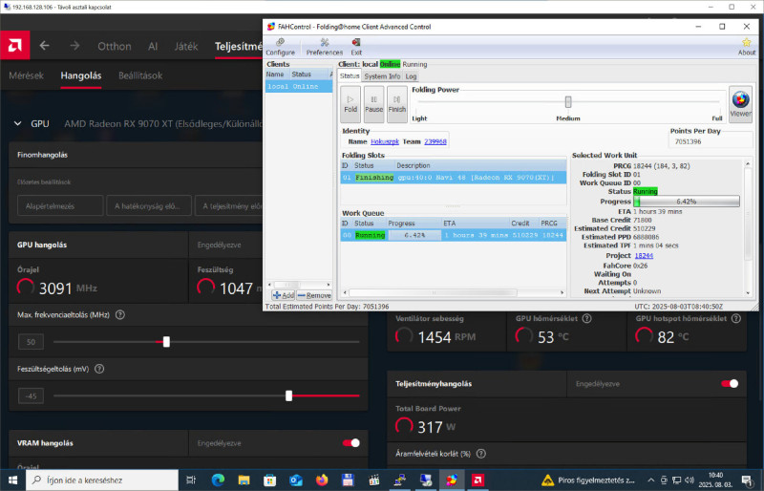
Task: Open Firefox from the taskbar
Action: [322, 480]
